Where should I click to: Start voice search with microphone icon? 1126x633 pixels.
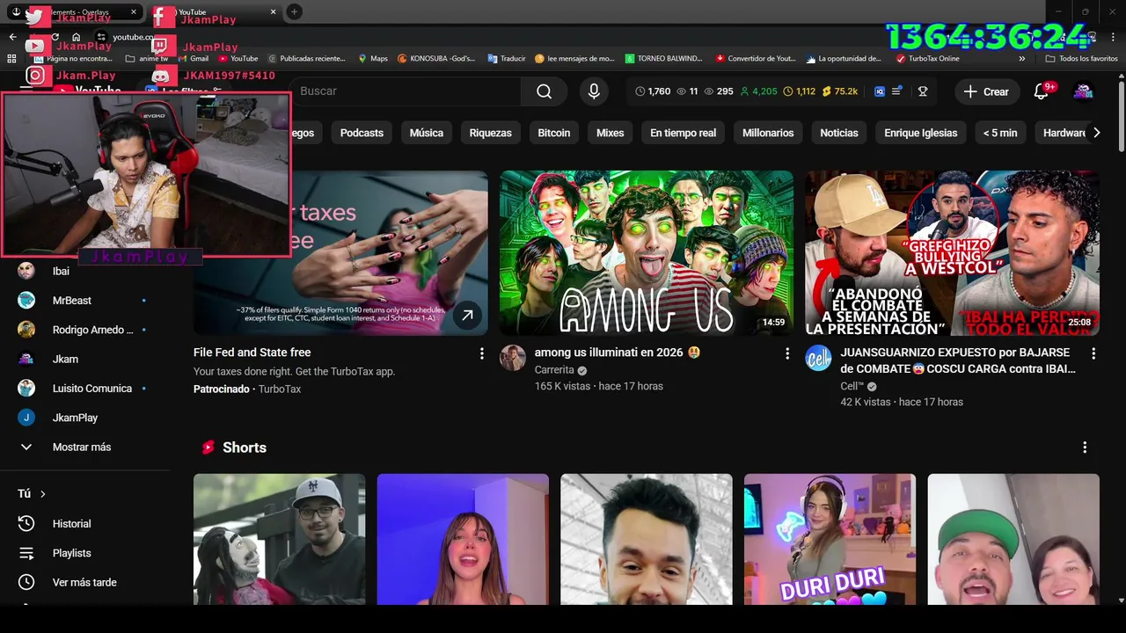pyautogui.click(x=594, y=91)
